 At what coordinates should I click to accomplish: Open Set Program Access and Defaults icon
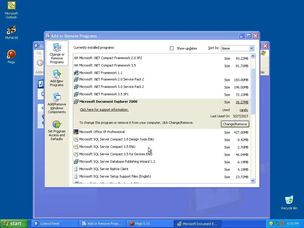(x=57, y=131)
